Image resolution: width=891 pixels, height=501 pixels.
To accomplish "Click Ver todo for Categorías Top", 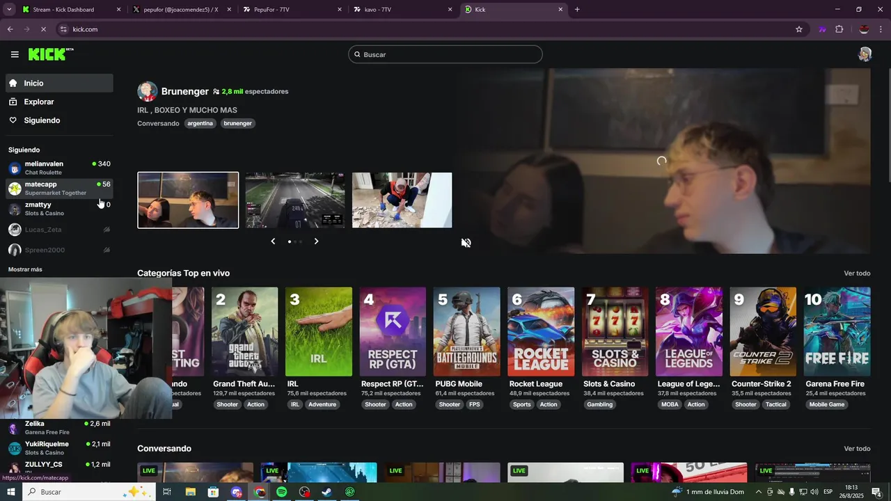I will point(857,273).
